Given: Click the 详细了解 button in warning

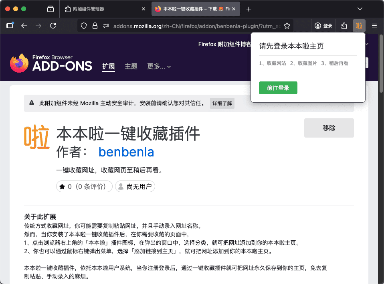Looking at the screenshot, I should tap(222, 103).
